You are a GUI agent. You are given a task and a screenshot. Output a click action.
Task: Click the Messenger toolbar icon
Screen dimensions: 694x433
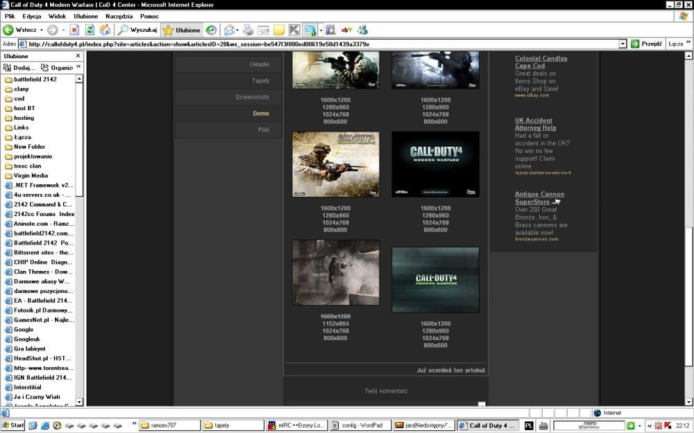(362, 30)
